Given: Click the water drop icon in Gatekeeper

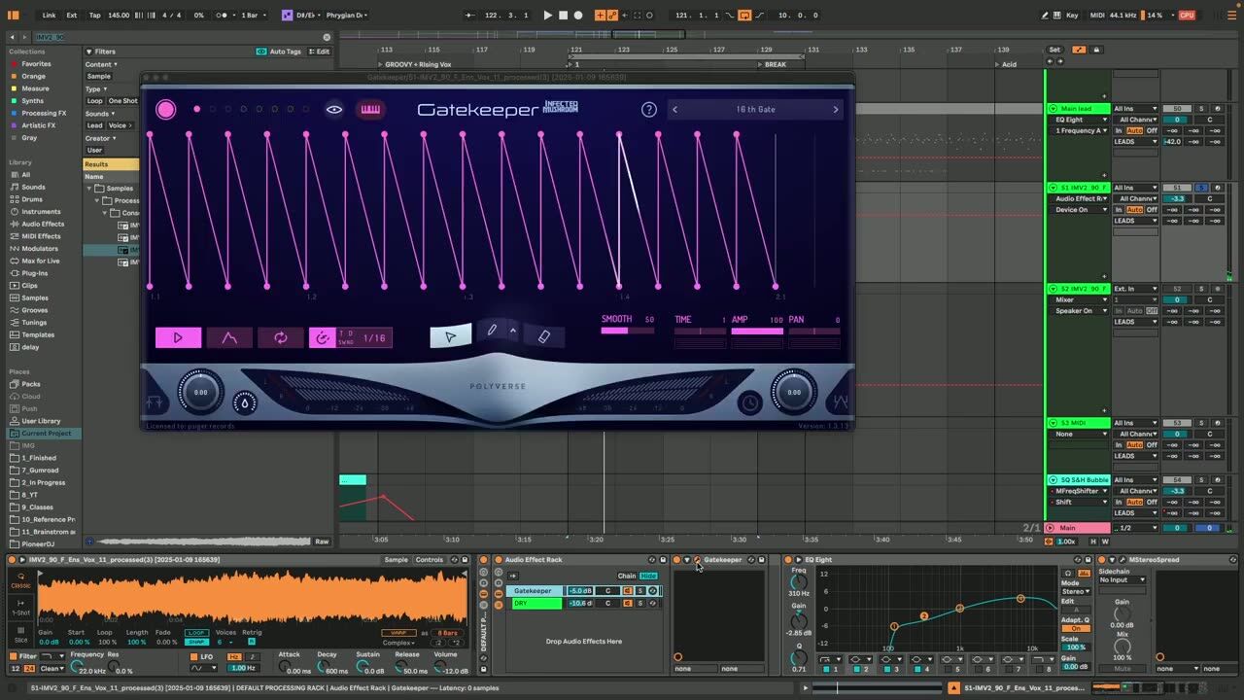Looking at the screenshot, I should pos(245,402).
